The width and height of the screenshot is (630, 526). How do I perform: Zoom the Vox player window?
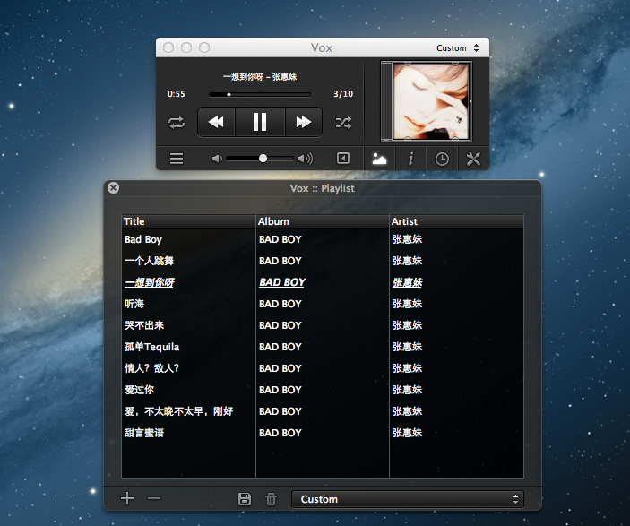pyautogui.click(x=204, y=47)
